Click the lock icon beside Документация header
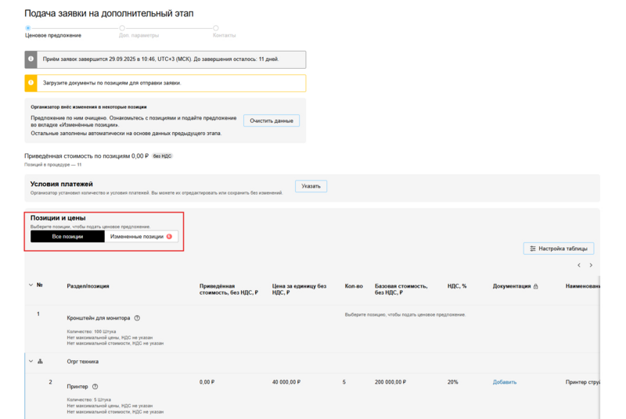The height and width of the screenshot is (419, 626). tap(535, 286)
